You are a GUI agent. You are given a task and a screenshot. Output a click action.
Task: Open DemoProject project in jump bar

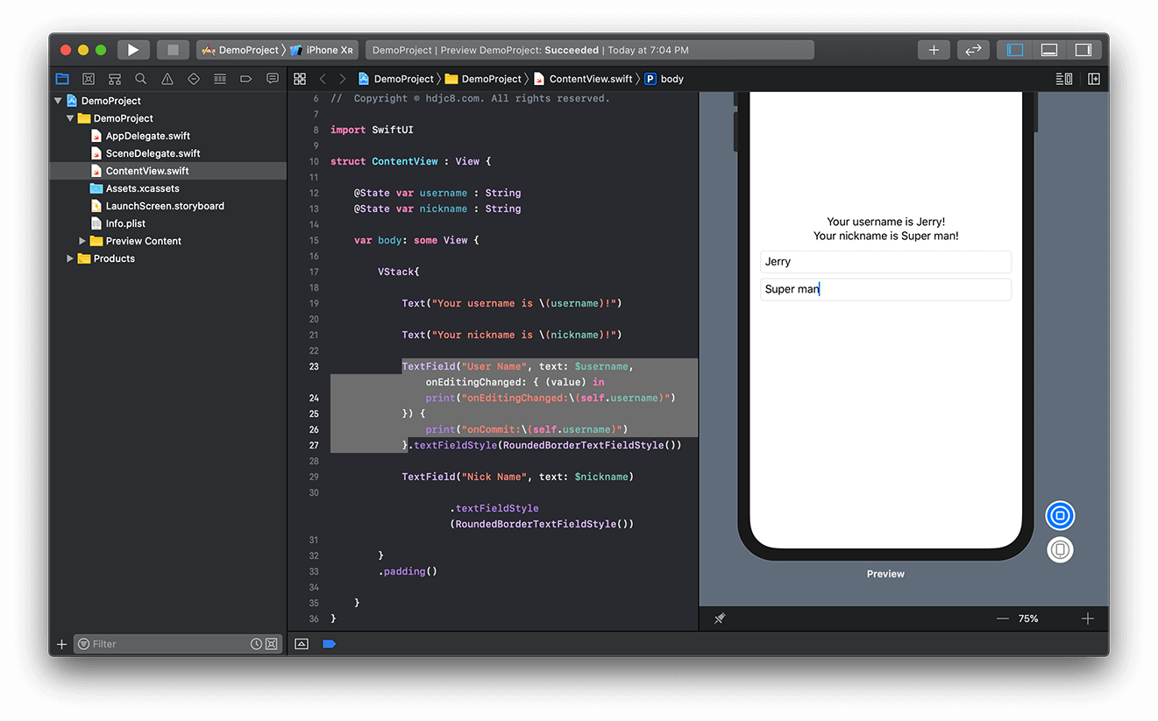395,79
